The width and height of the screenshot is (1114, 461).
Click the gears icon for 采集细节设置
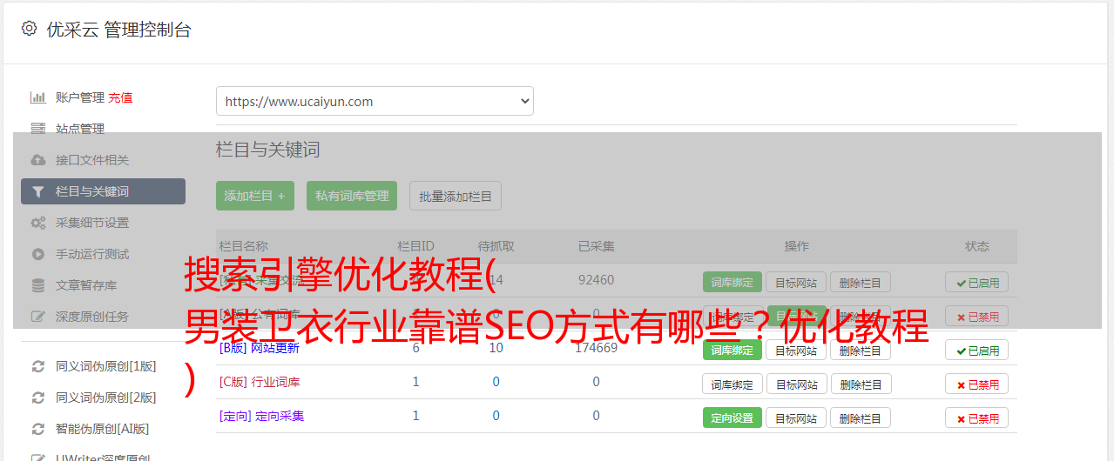[x=37, y=223]
